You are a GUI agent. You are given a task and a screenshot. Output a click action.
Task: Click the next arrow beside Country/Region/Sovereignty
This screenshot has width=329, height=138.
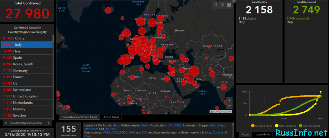point(49,123)
